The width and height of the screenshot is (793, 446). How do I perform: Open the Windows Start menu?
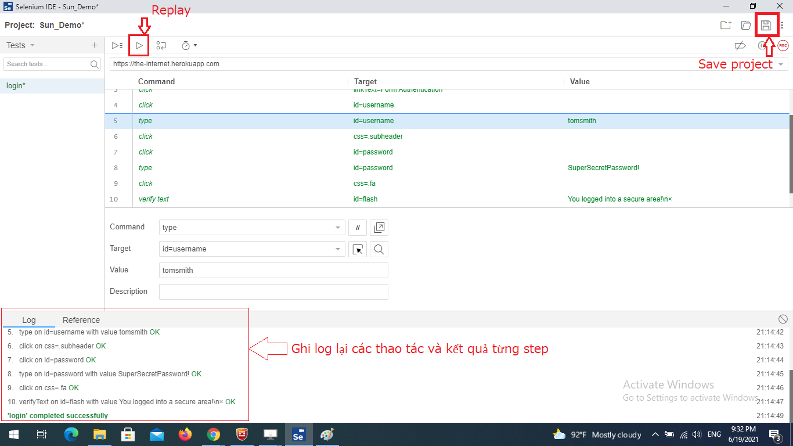coord(14,434)
